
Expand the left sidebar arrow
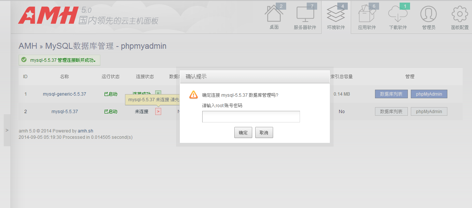pos(7,130)
